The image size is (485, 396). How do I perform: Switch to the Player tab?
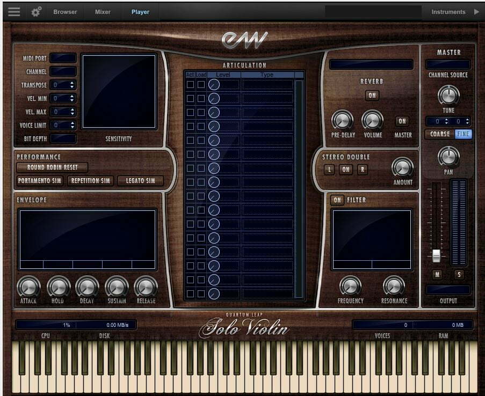pyautogui.click(x=140, y=12)
